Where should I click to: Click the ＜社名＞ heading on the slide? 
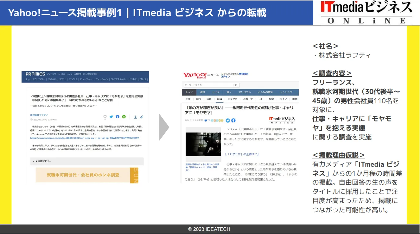coord(326,46)
